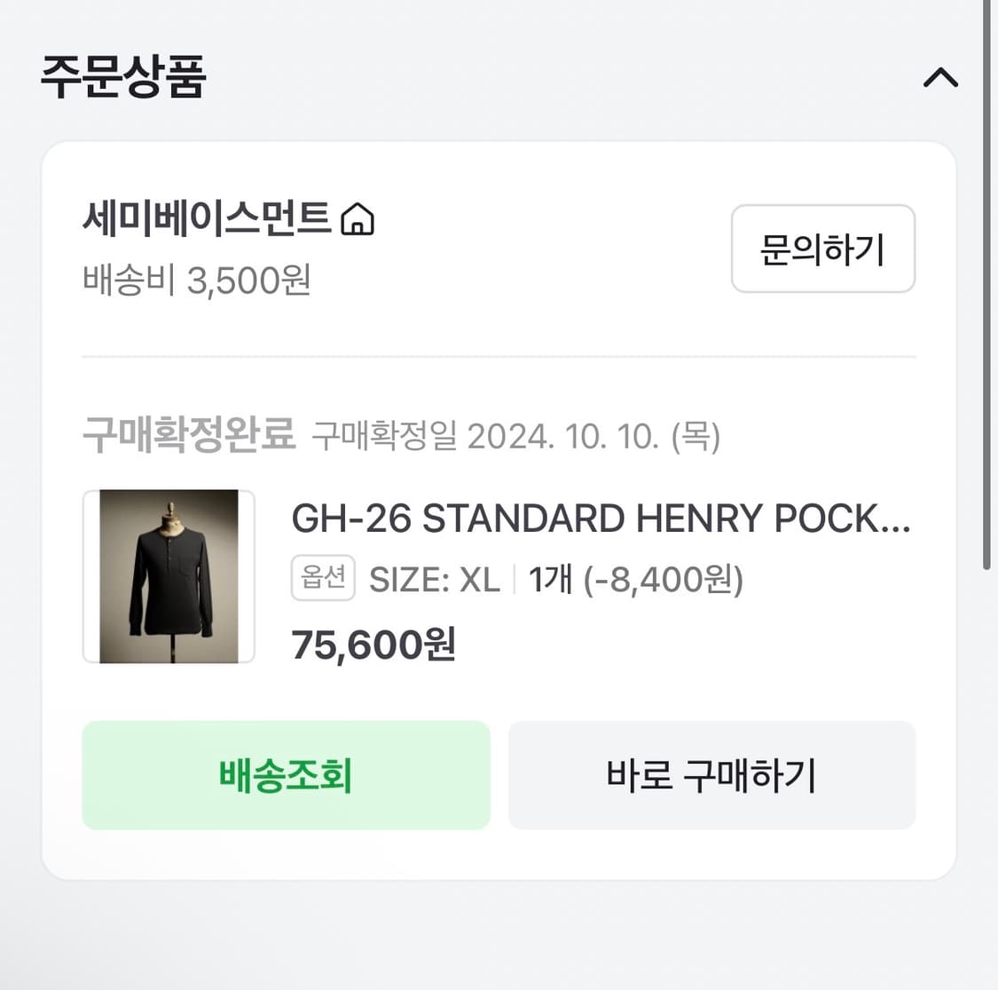
Task: Open the henley shirt product thumbnail
Action: tap(169, 575)
